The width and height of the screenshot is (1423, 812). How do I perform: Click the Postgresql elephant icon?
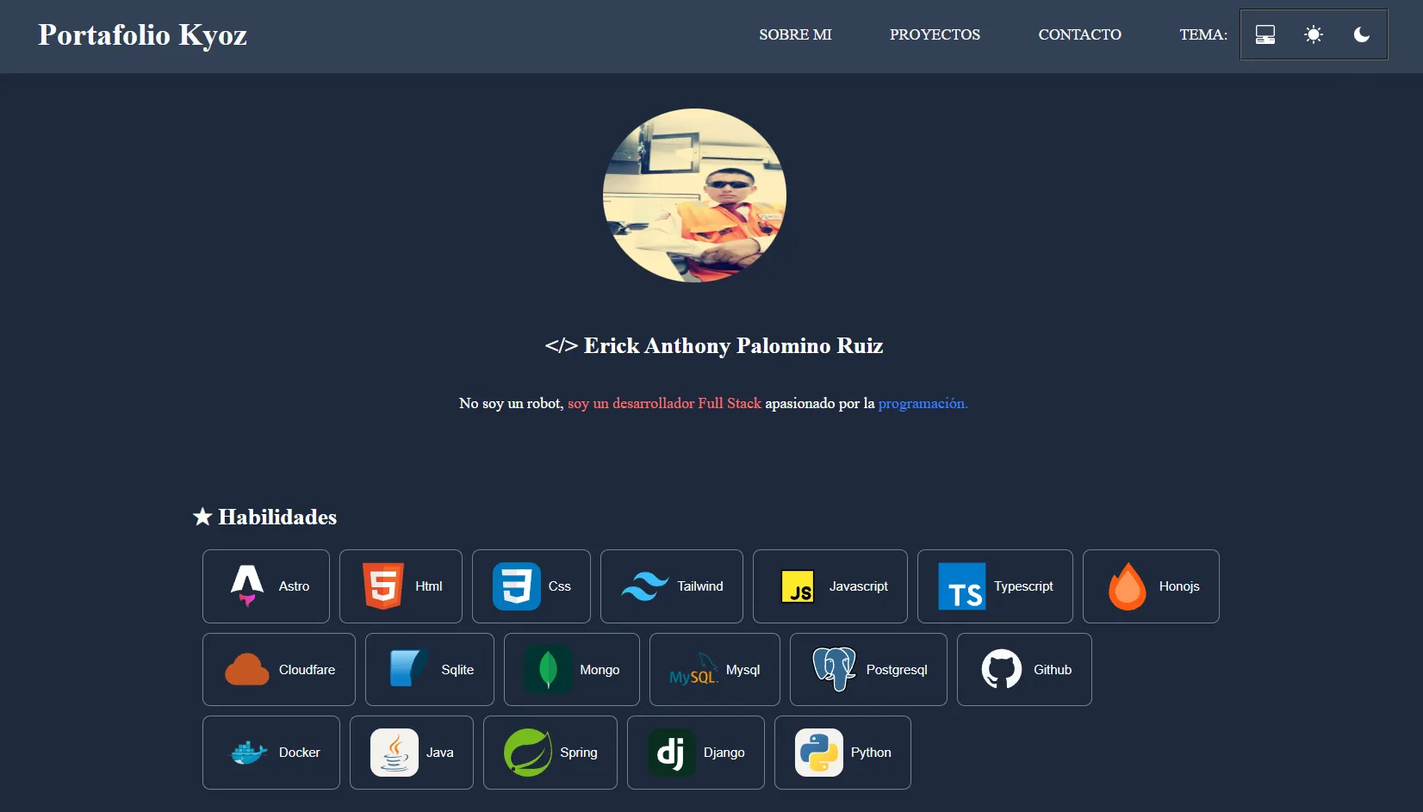tap(834, 669)
